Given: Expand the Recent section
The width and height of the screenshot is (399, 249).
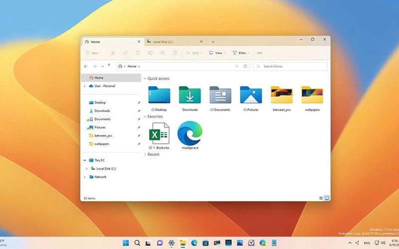Looking at the screenshot, I should point(145,154).
